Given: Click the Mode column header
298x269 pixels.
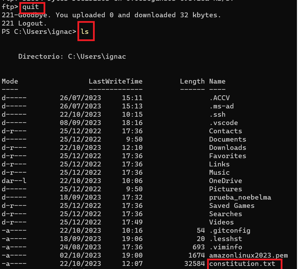Looking at the screenshot, I should pyautogui.click(x=10, y=81).
